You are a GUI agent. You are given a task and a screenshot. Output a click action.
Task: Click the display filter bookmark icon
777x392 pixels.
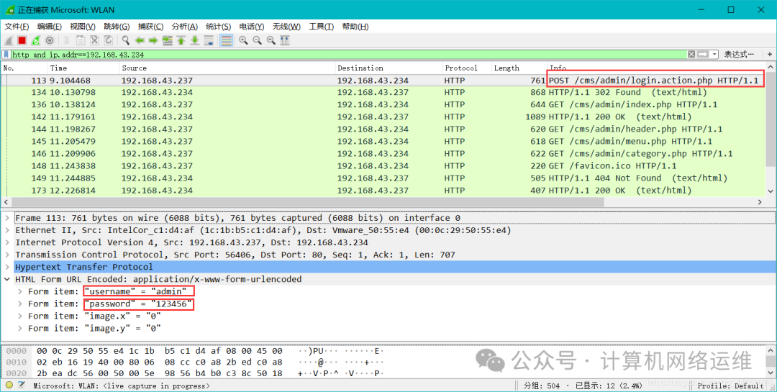[6, 55]
